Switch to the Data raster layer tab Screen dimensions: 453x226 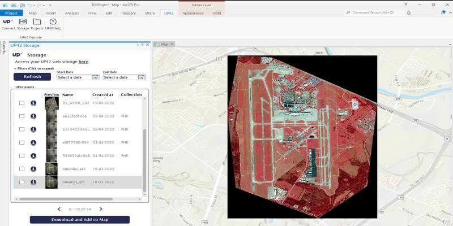click(217, 13)
